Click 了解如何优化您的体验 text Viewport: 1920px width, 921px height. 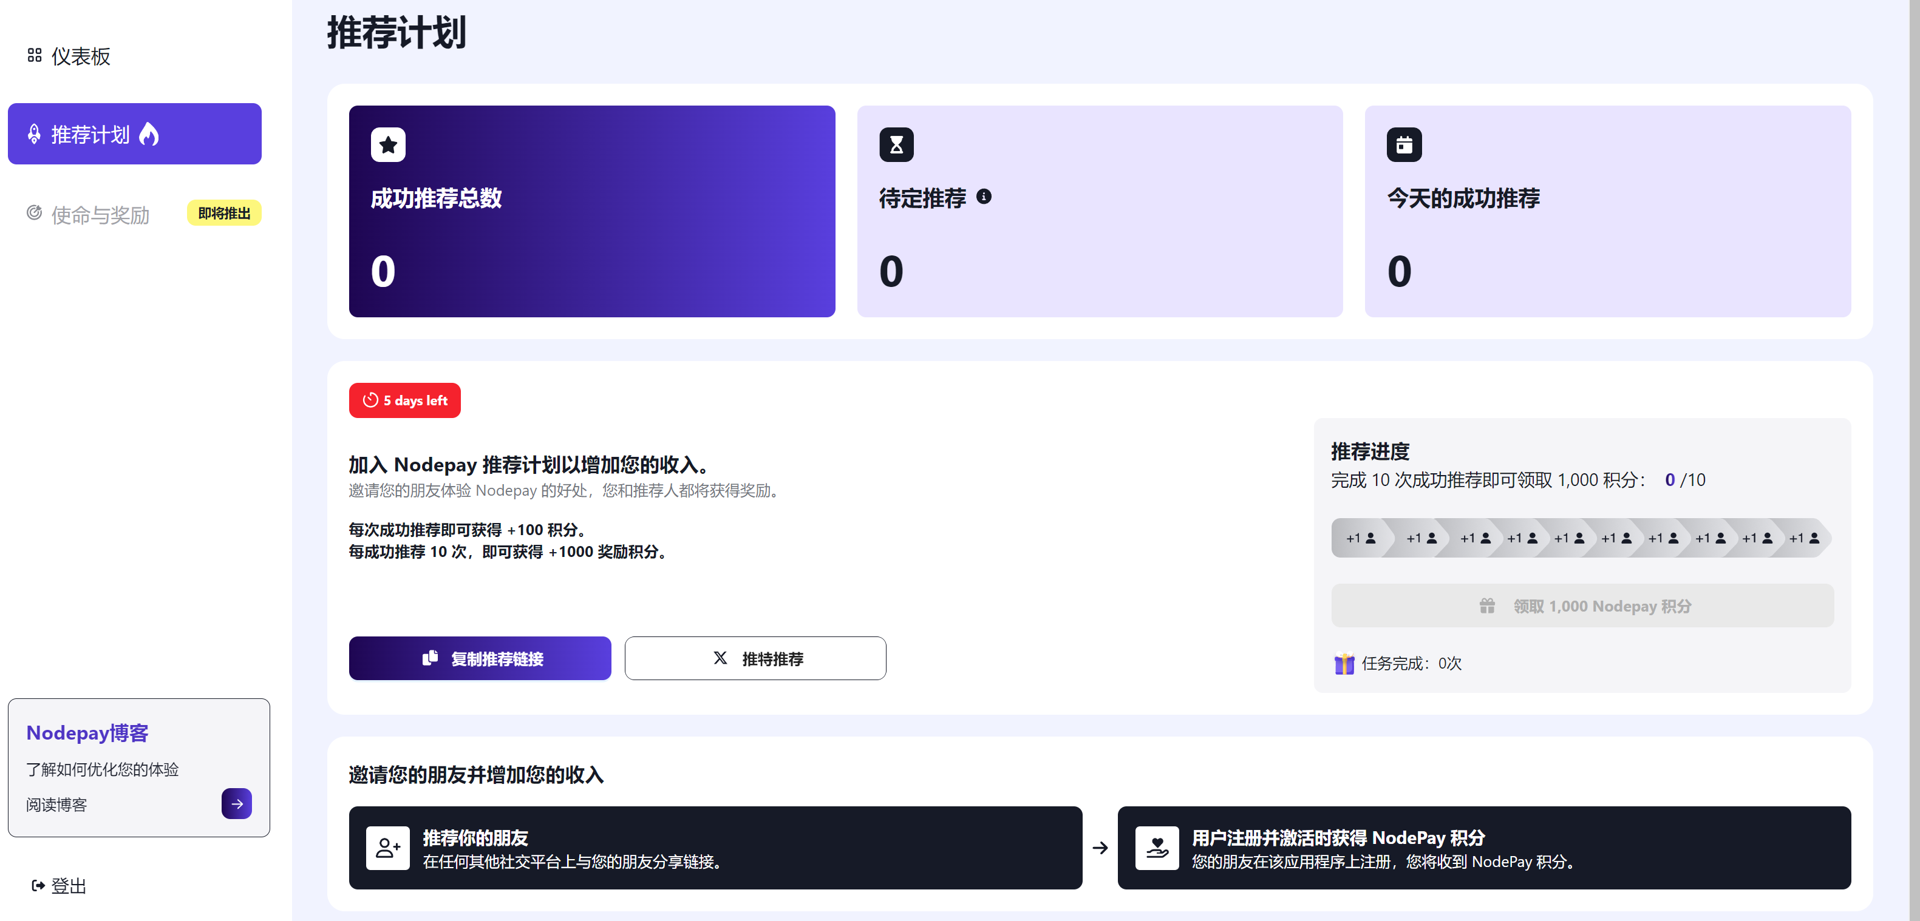(103, 770)
